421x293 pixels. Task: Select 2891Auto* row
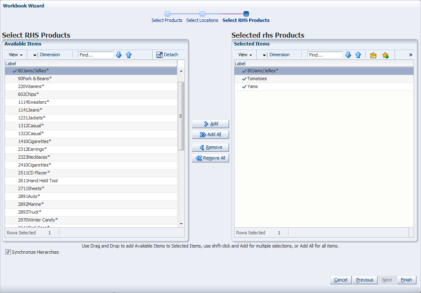point(91,196)
